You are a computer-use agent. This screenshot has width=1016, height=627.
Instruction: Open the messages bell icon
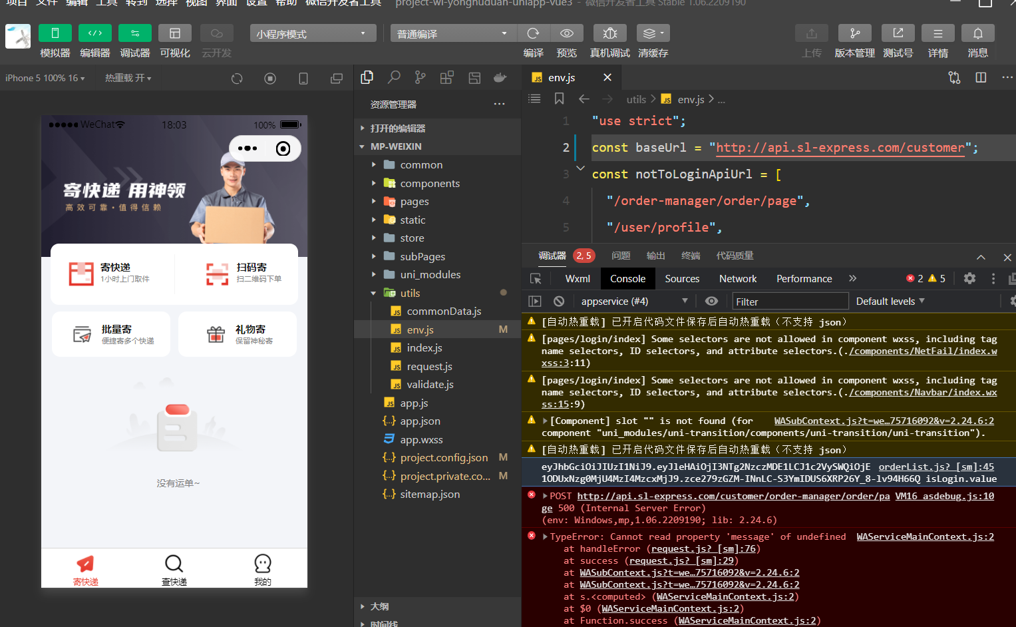pyautogui.click(x=978, y=33)
